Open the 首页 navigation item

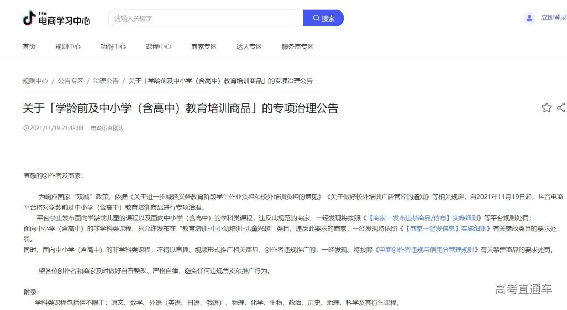click(x=28, y=46)
